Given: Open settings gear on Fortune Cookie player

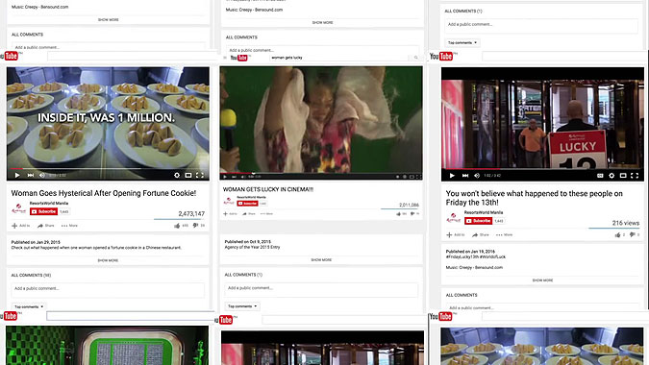Looking at the screenshot, I should [x=177, y=175].
